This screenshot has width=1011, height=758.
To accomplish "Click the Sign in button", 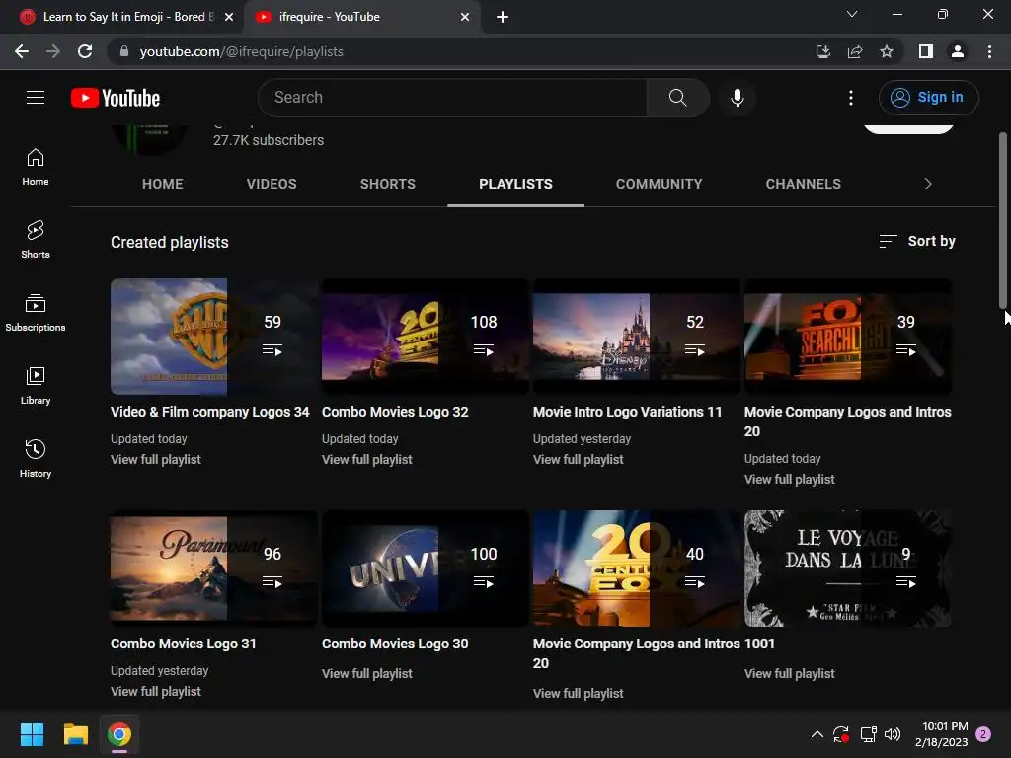I will [x=928, y=98].
